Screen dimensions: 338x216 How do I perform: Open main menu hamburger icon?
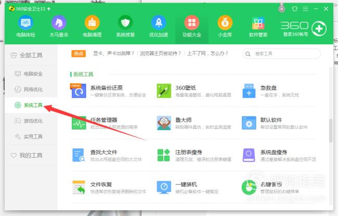[305, 9]
